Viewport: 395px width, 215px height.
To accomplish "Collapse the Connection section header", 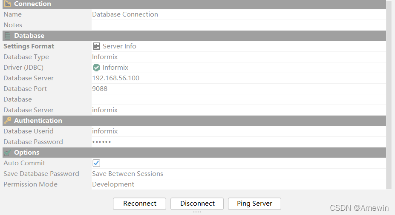I will pyautogui.click(x=194, y=4).
